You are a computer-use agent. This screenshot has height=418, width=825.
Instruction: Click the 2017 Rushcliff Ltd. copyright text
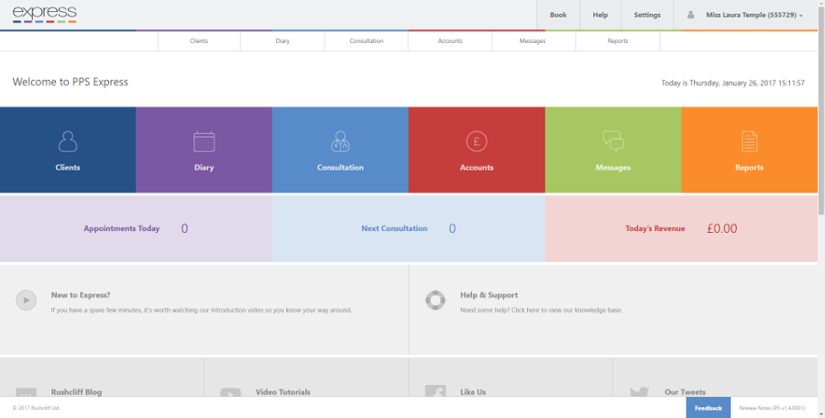click(37, 408)
